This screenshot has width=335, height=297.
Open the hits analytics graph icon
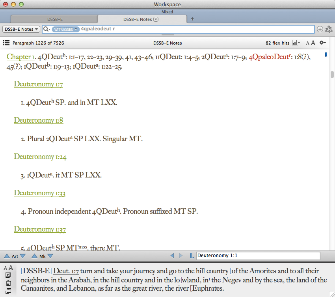296,43
